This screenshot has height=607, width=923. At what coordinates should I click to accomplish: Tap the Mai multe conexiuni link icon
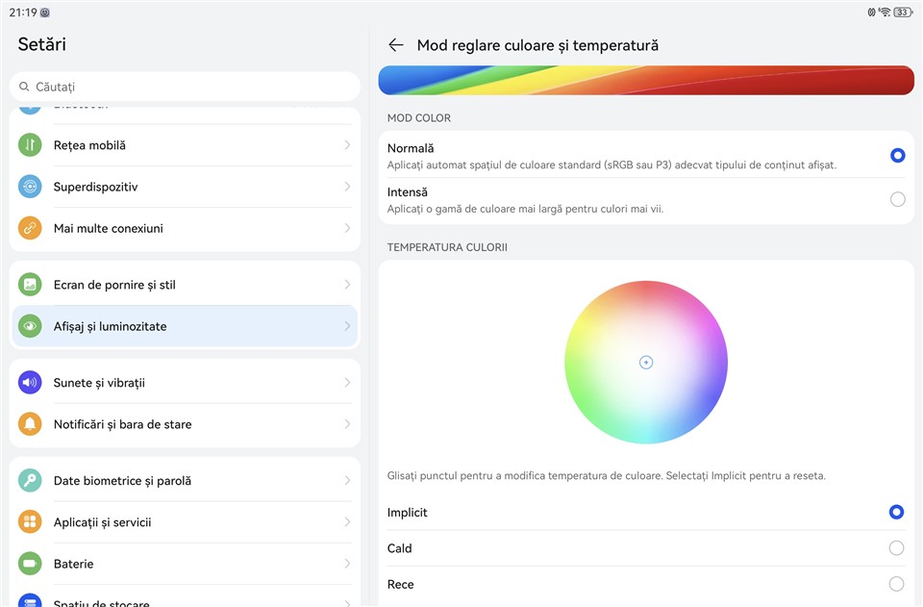pos(30,228)
